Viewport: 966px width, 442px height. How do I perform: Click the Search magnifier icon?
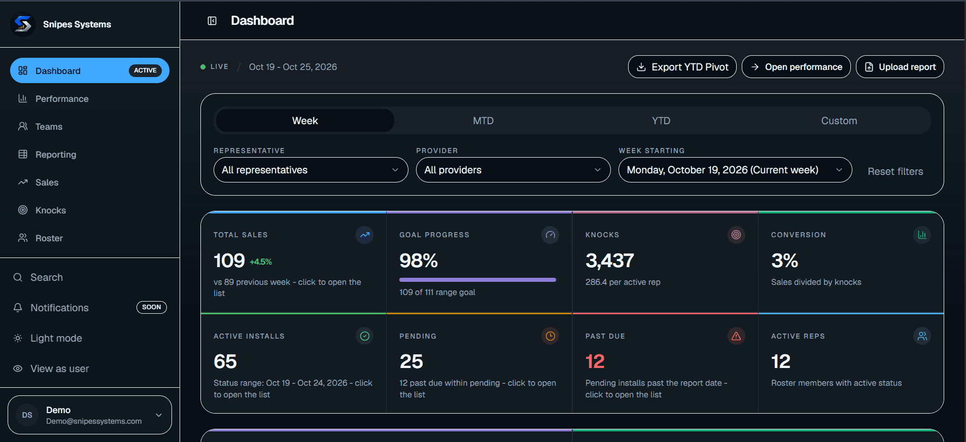pyautogui.click(x=18, y=277)
